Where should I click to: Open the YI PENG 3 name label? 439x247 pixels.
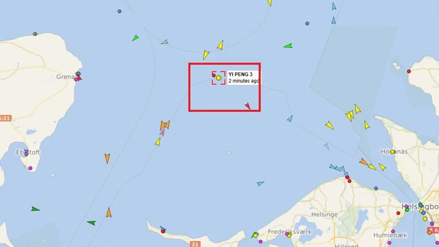click(241, 74)
